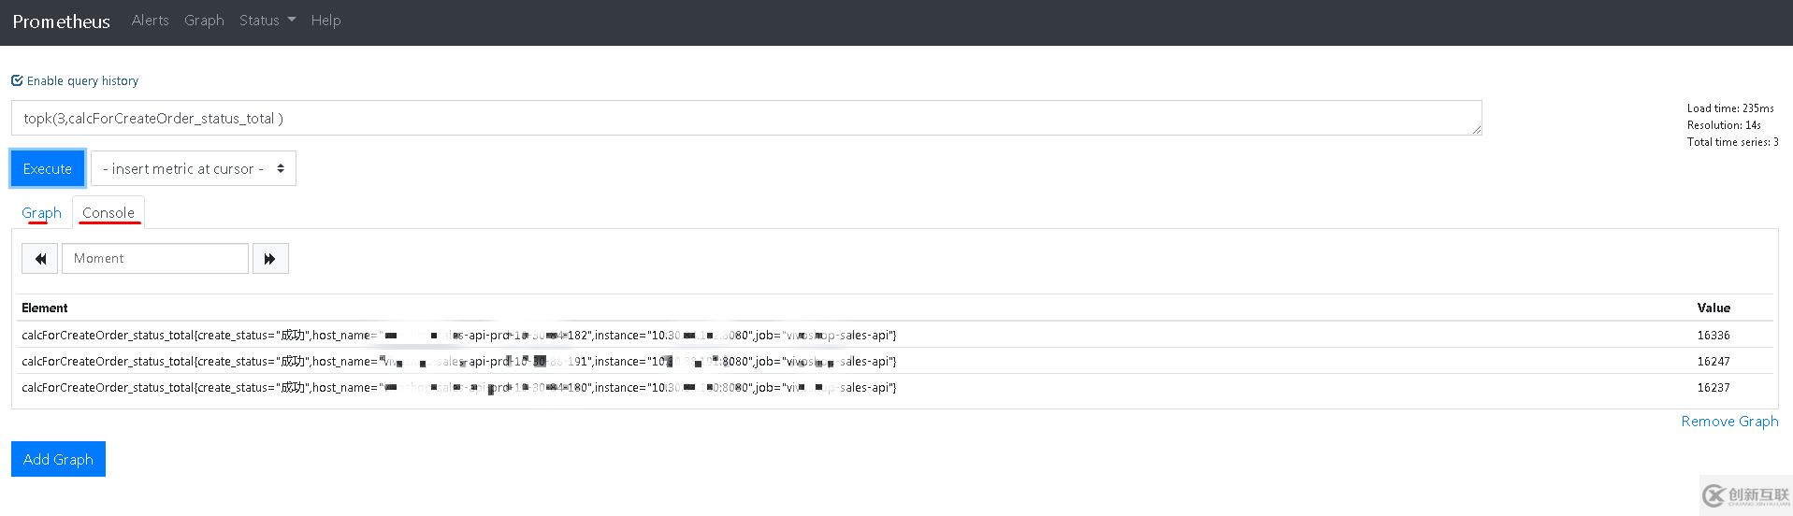
Task: Click the watermark logo in bottom corner
Action: click(x=1745, y=495)
